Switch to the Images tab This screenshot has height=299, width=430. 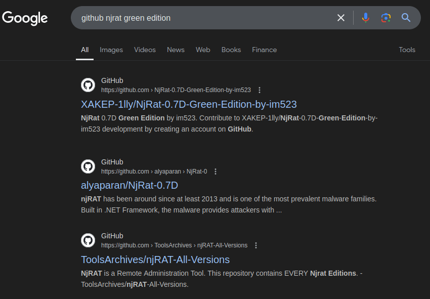click(x=111, y=50)
